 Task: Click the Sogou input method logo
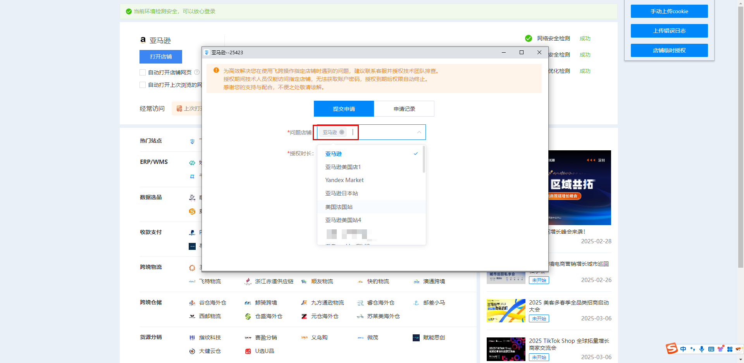(672, 349)
